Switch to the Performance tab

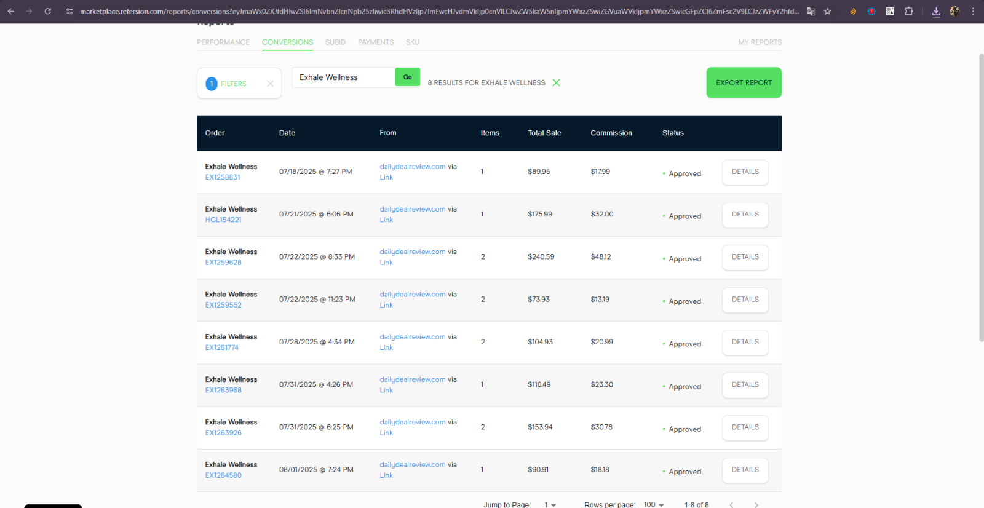[223, 42]
